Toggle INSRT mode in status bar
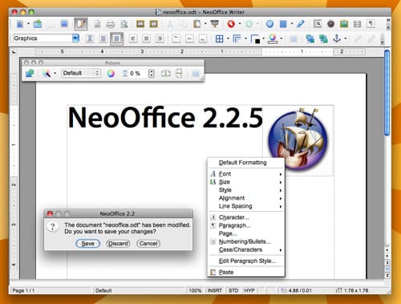Screen dimensions: 401x304 tap(215, 290)
